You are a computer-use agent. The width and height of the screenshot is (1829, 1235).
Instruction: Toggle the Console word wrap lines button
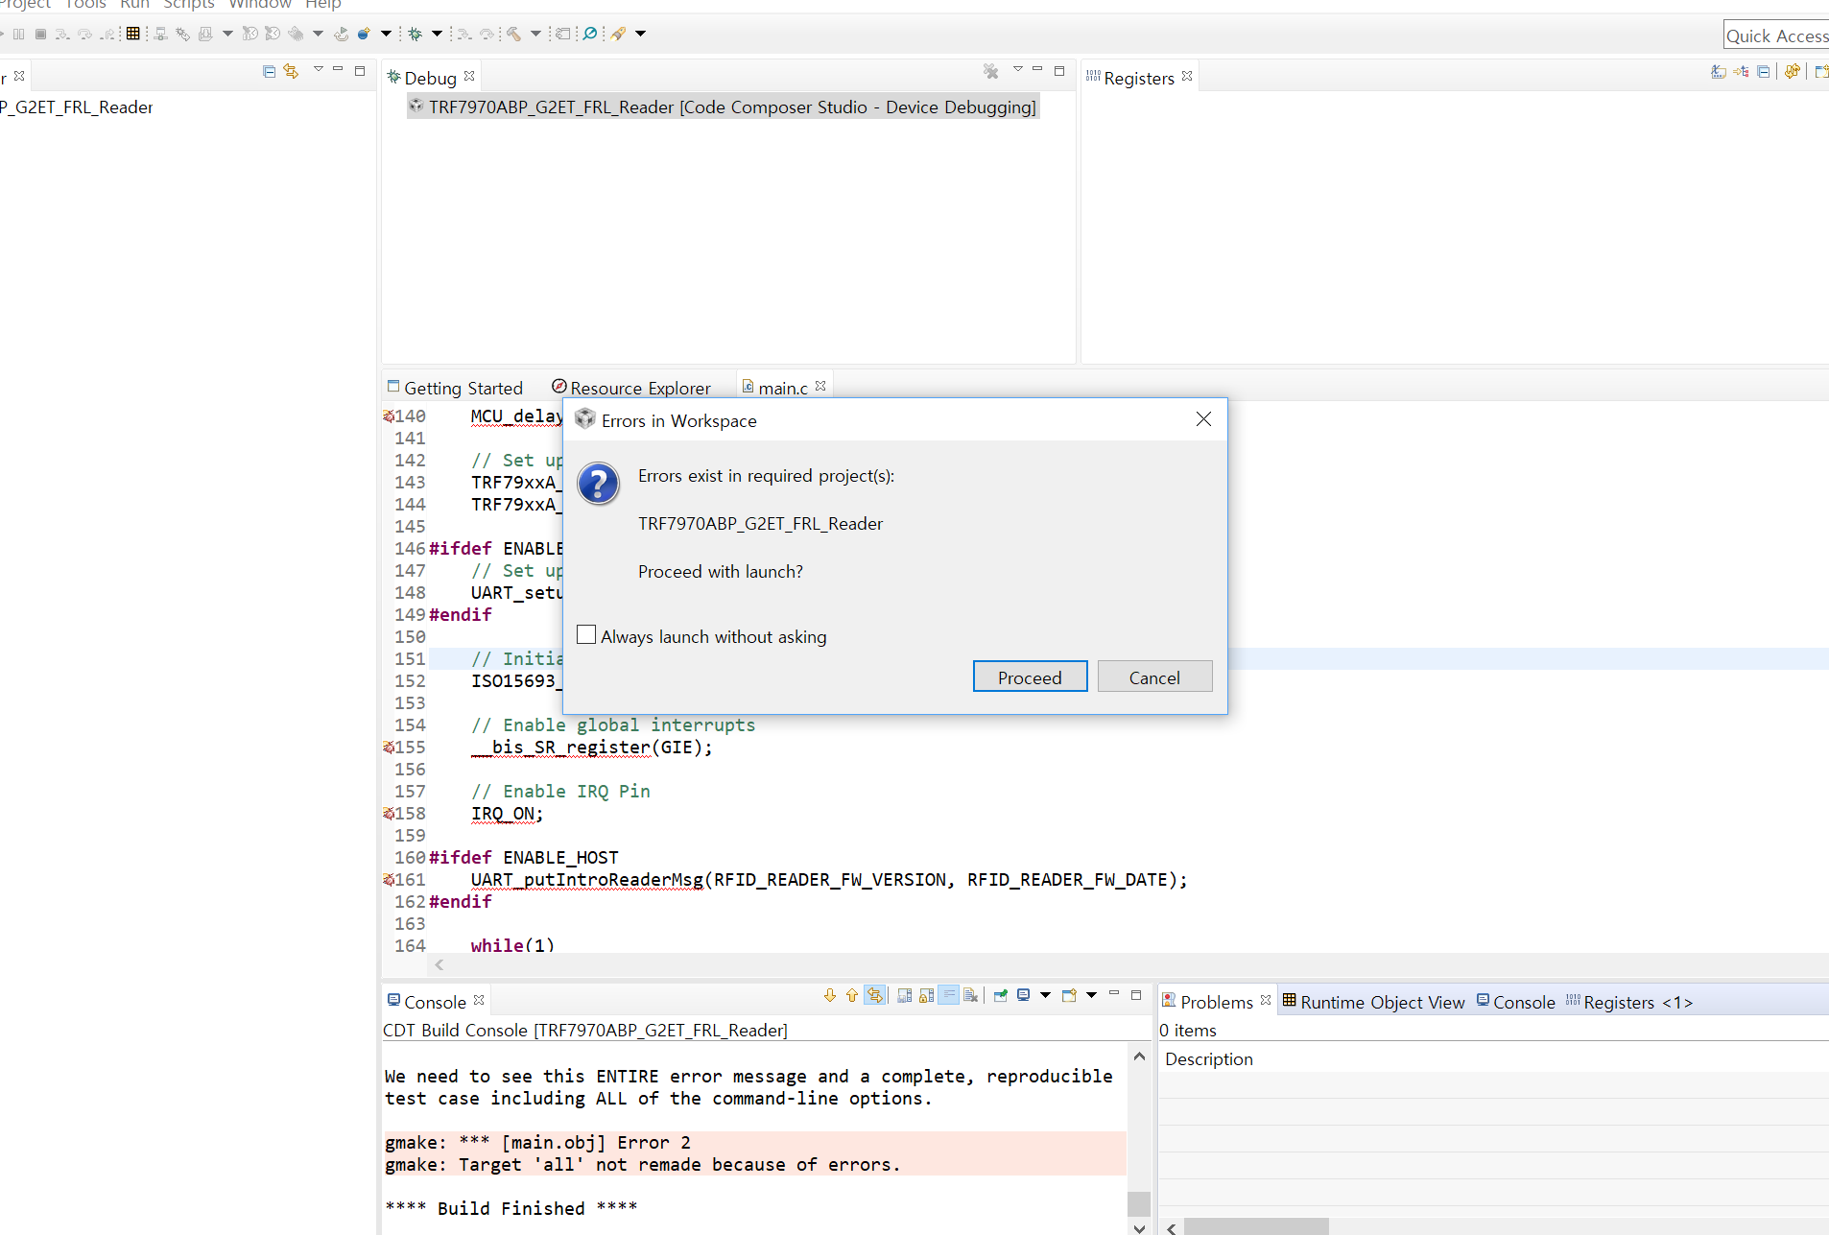coord(948,995)
